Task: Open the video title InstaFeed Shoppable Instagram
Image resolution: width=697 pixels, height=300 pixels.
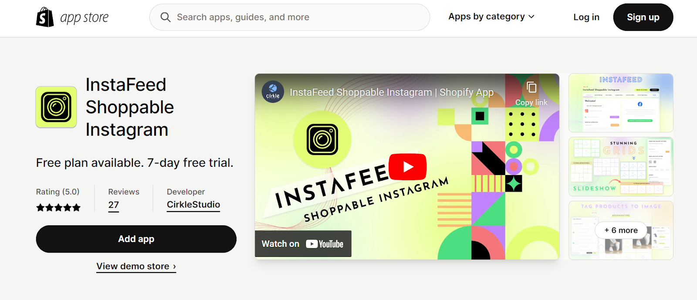Action: point(392,92)
